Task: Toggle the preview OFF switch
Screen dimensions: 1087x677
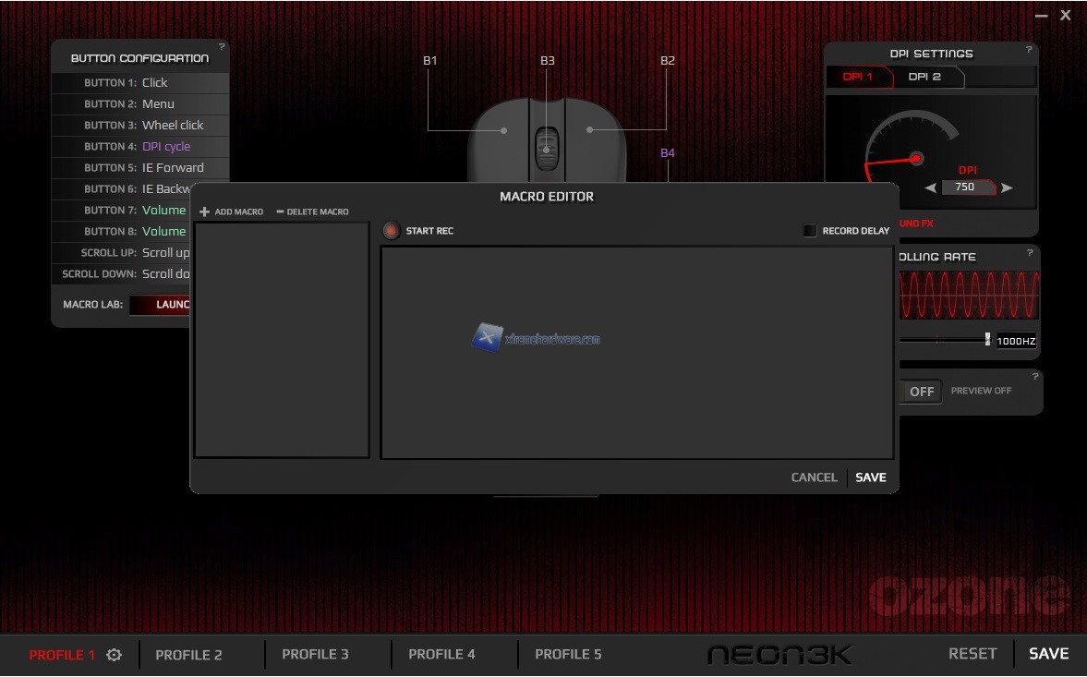Action: (921, 392)
